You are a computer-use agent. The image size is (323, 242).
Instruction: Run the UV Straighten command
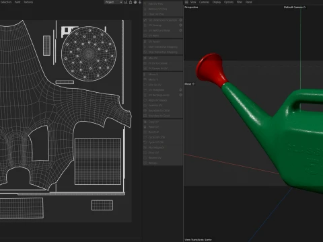point(161,90)
